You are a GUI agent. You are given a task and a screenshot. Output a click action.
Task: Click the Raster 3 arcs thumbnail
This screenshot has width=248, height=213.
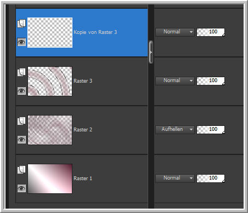(x=50, y=81)
